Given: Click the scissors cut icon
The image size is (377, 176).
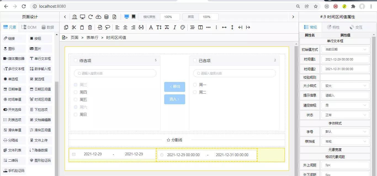Looking at the screenshot, I should pyautogui.click(x=74, y=27).
